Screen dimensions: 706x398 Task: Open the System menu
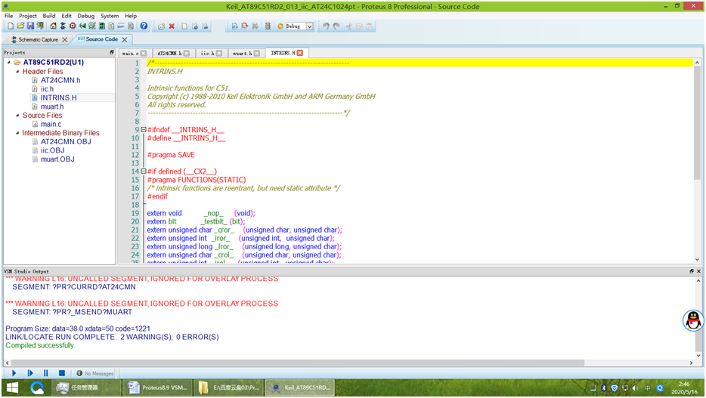pos(110,16)
